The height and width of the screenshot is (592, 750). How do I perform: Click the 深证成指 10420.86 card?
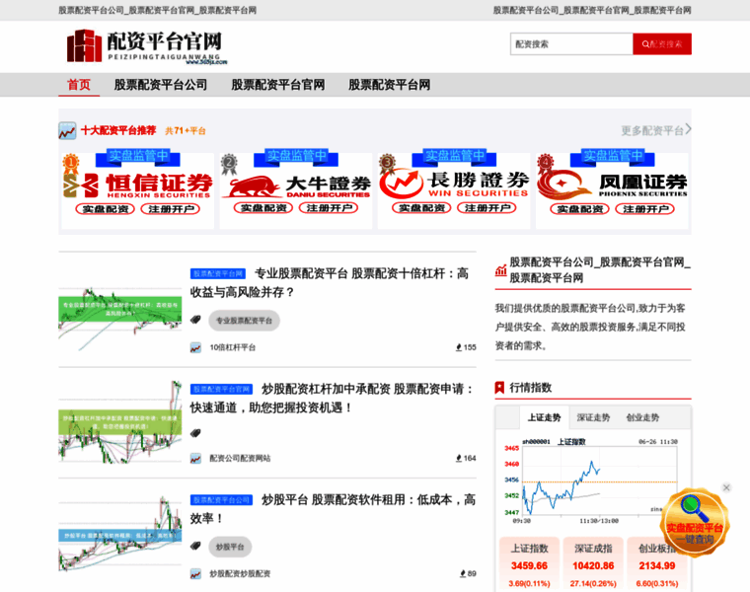[x=593, y=564]
